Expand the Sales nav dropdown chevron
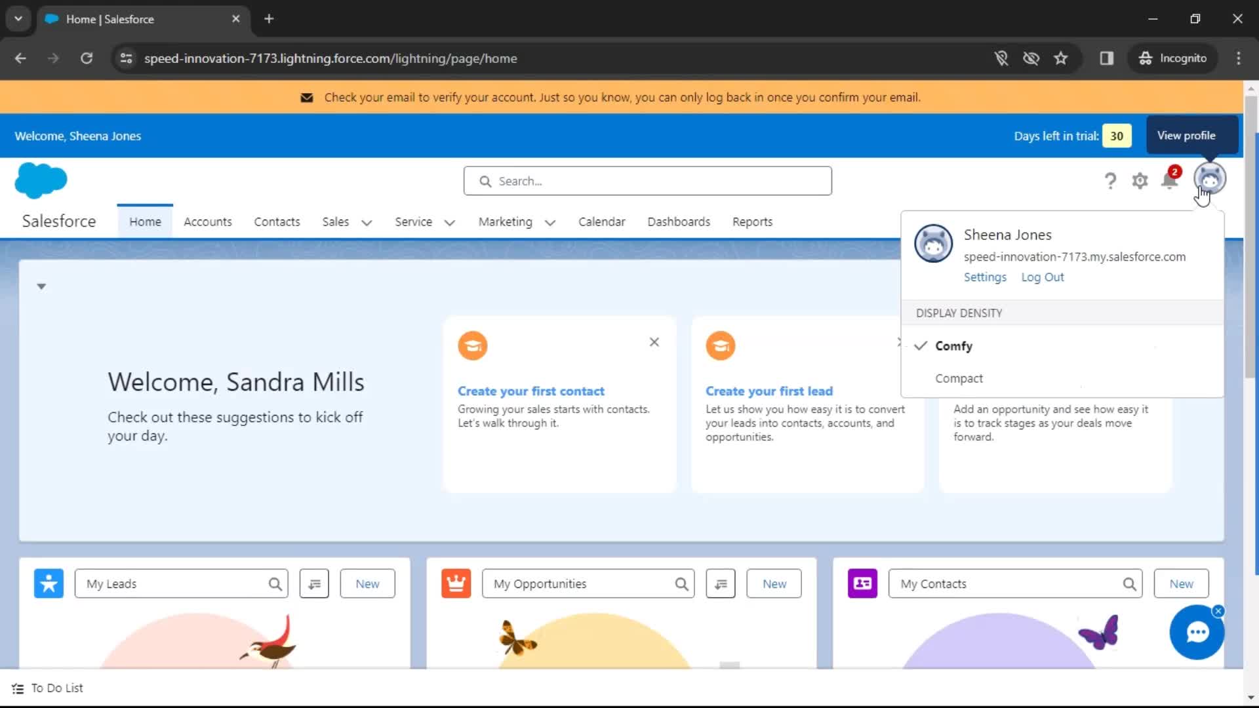The height and width of the screenshot is (708, 1259). 367,223
